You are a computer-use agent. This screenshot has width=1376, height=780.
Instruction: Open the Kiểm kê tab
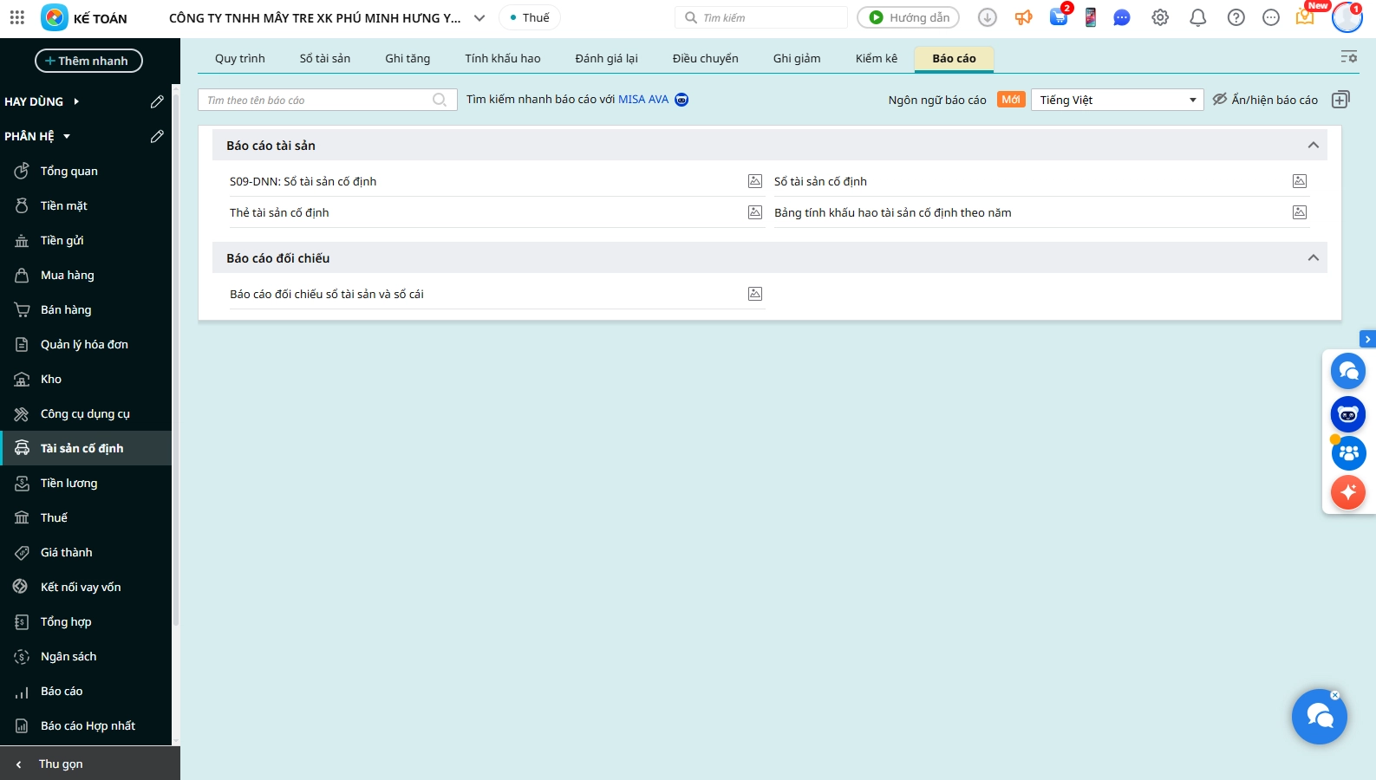coord(876,58)
